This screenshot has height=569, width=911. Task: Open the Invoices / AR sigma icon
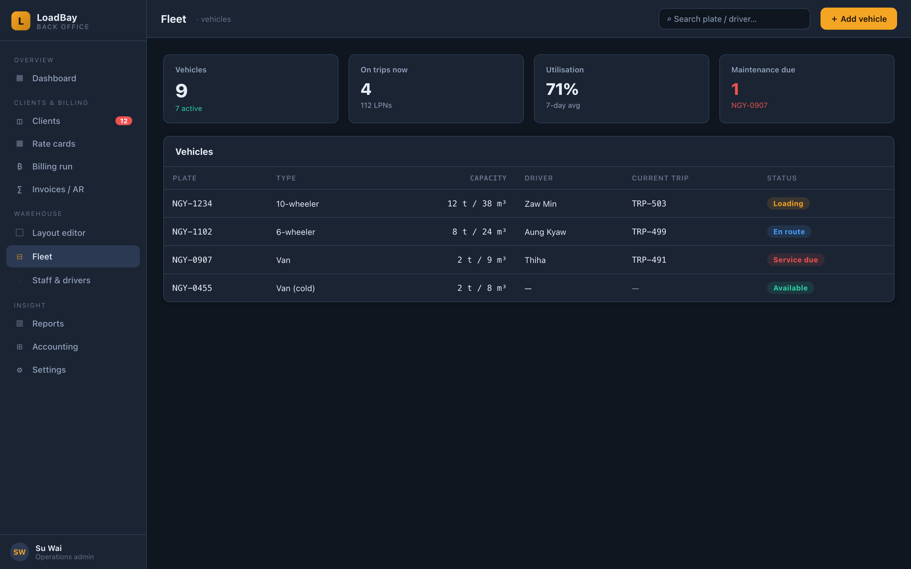pyautogui.click(x=20, y=189)
